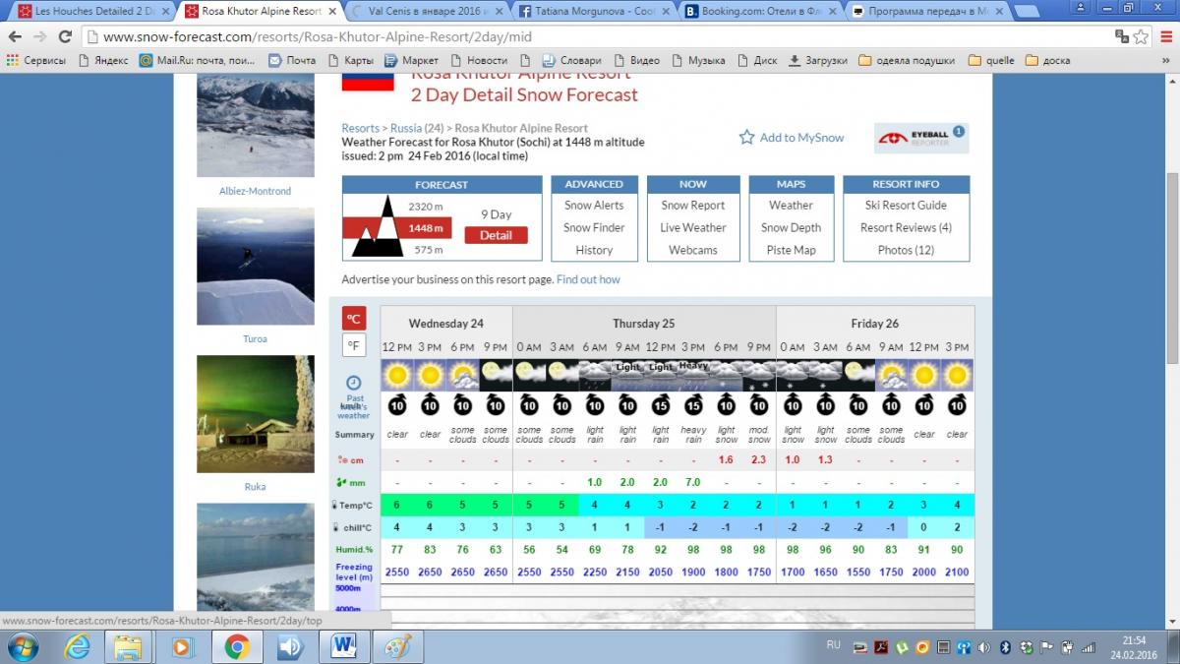Click the Resorts breadcrumb link
This screenshot has width=1180, height=664.
point(360,128)
